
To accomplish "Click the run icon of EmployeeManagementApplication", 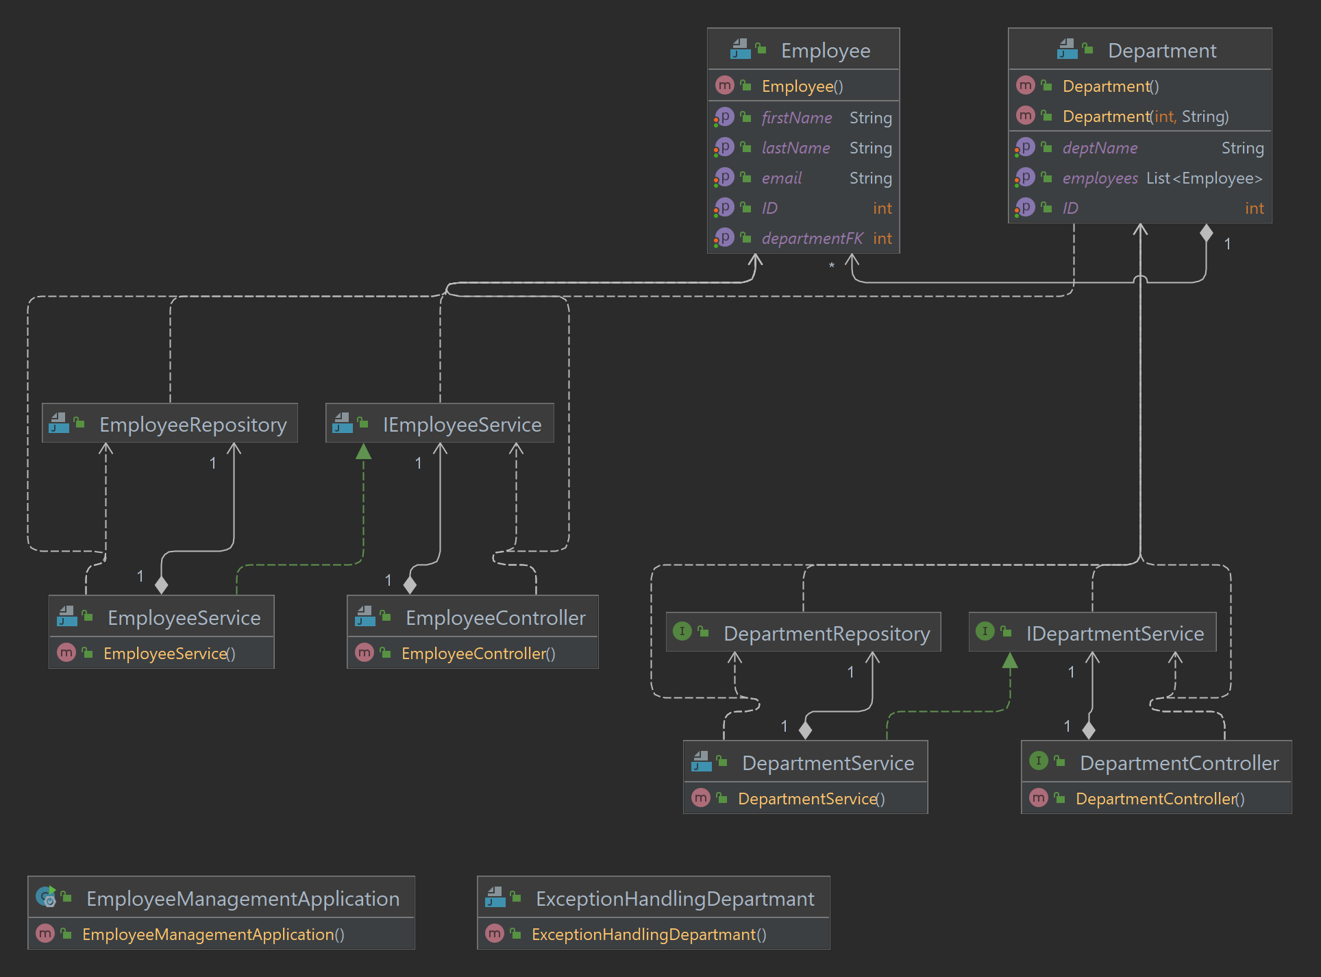I will [46, 896].
